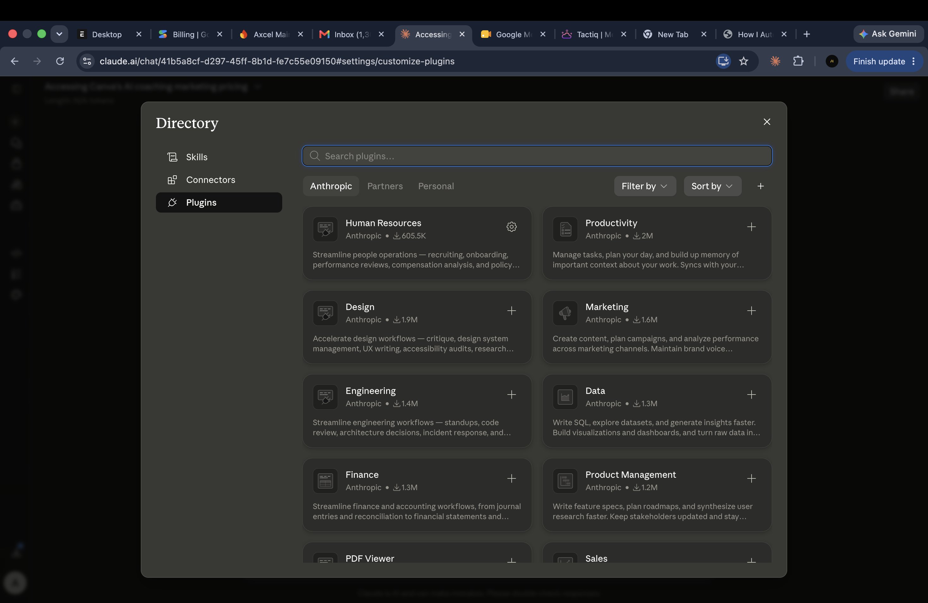Open the PDF Viewer plugin card title
The height and width of the screenshot is (603, 928).
(370, 558)
